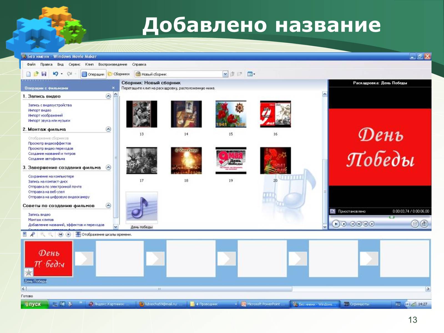Open the Вид menu

coord(60,64)
